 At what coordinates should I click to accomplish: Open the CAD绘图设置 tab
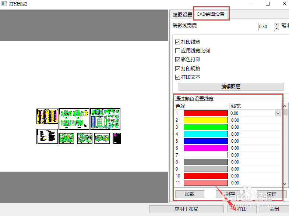tap(211, 14)
